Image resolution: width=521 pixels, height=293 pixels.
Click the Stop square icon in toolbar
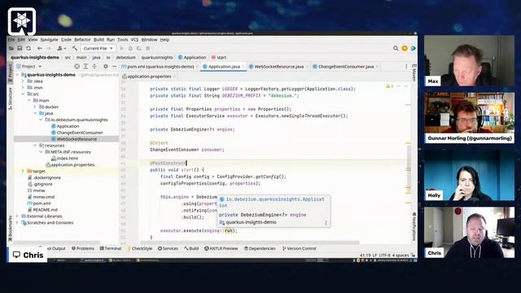coord(148,48)
